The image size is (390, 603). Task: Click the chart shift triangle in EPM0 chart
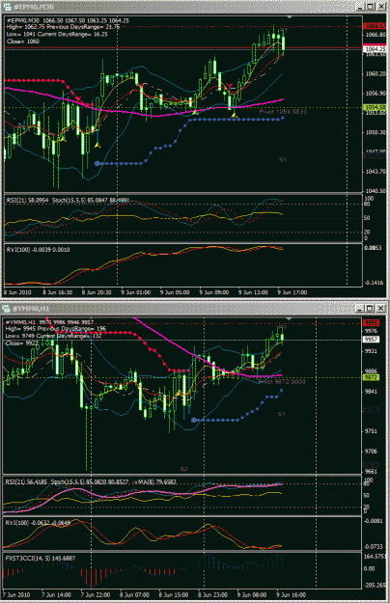tap(290, 17)
